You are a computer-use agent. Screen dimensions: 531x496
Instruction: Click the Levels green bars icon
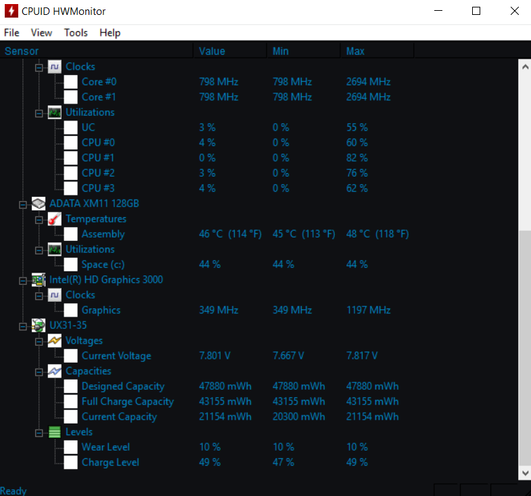point(55,432)
